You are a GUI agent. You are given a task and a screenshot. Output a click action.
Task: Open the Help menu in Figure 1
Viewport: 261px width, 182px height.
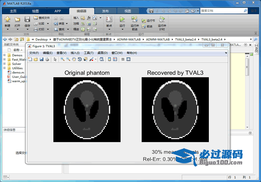[132, 53]
